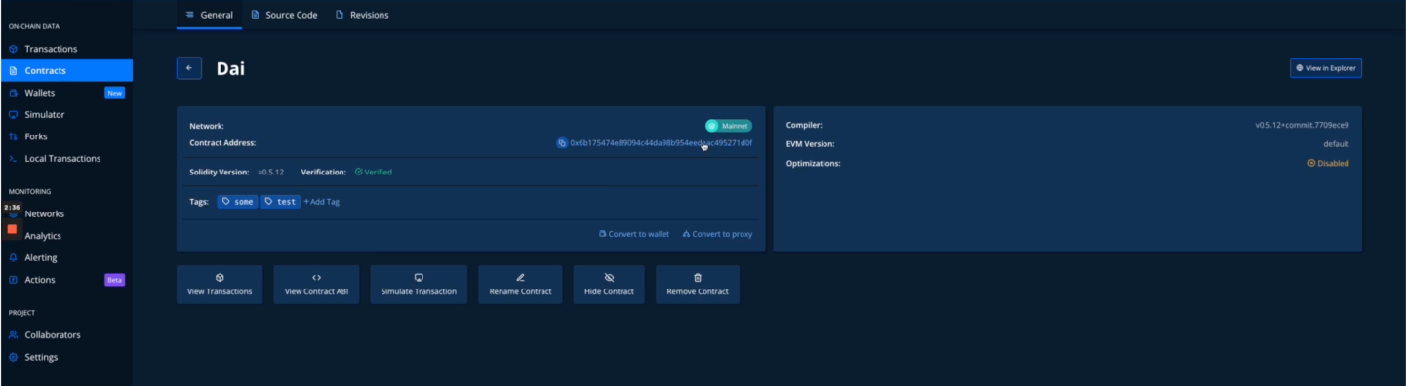Click View in Explorer button
The width and height of the screenshot is (1406, 386).
tap(1326, 68)
